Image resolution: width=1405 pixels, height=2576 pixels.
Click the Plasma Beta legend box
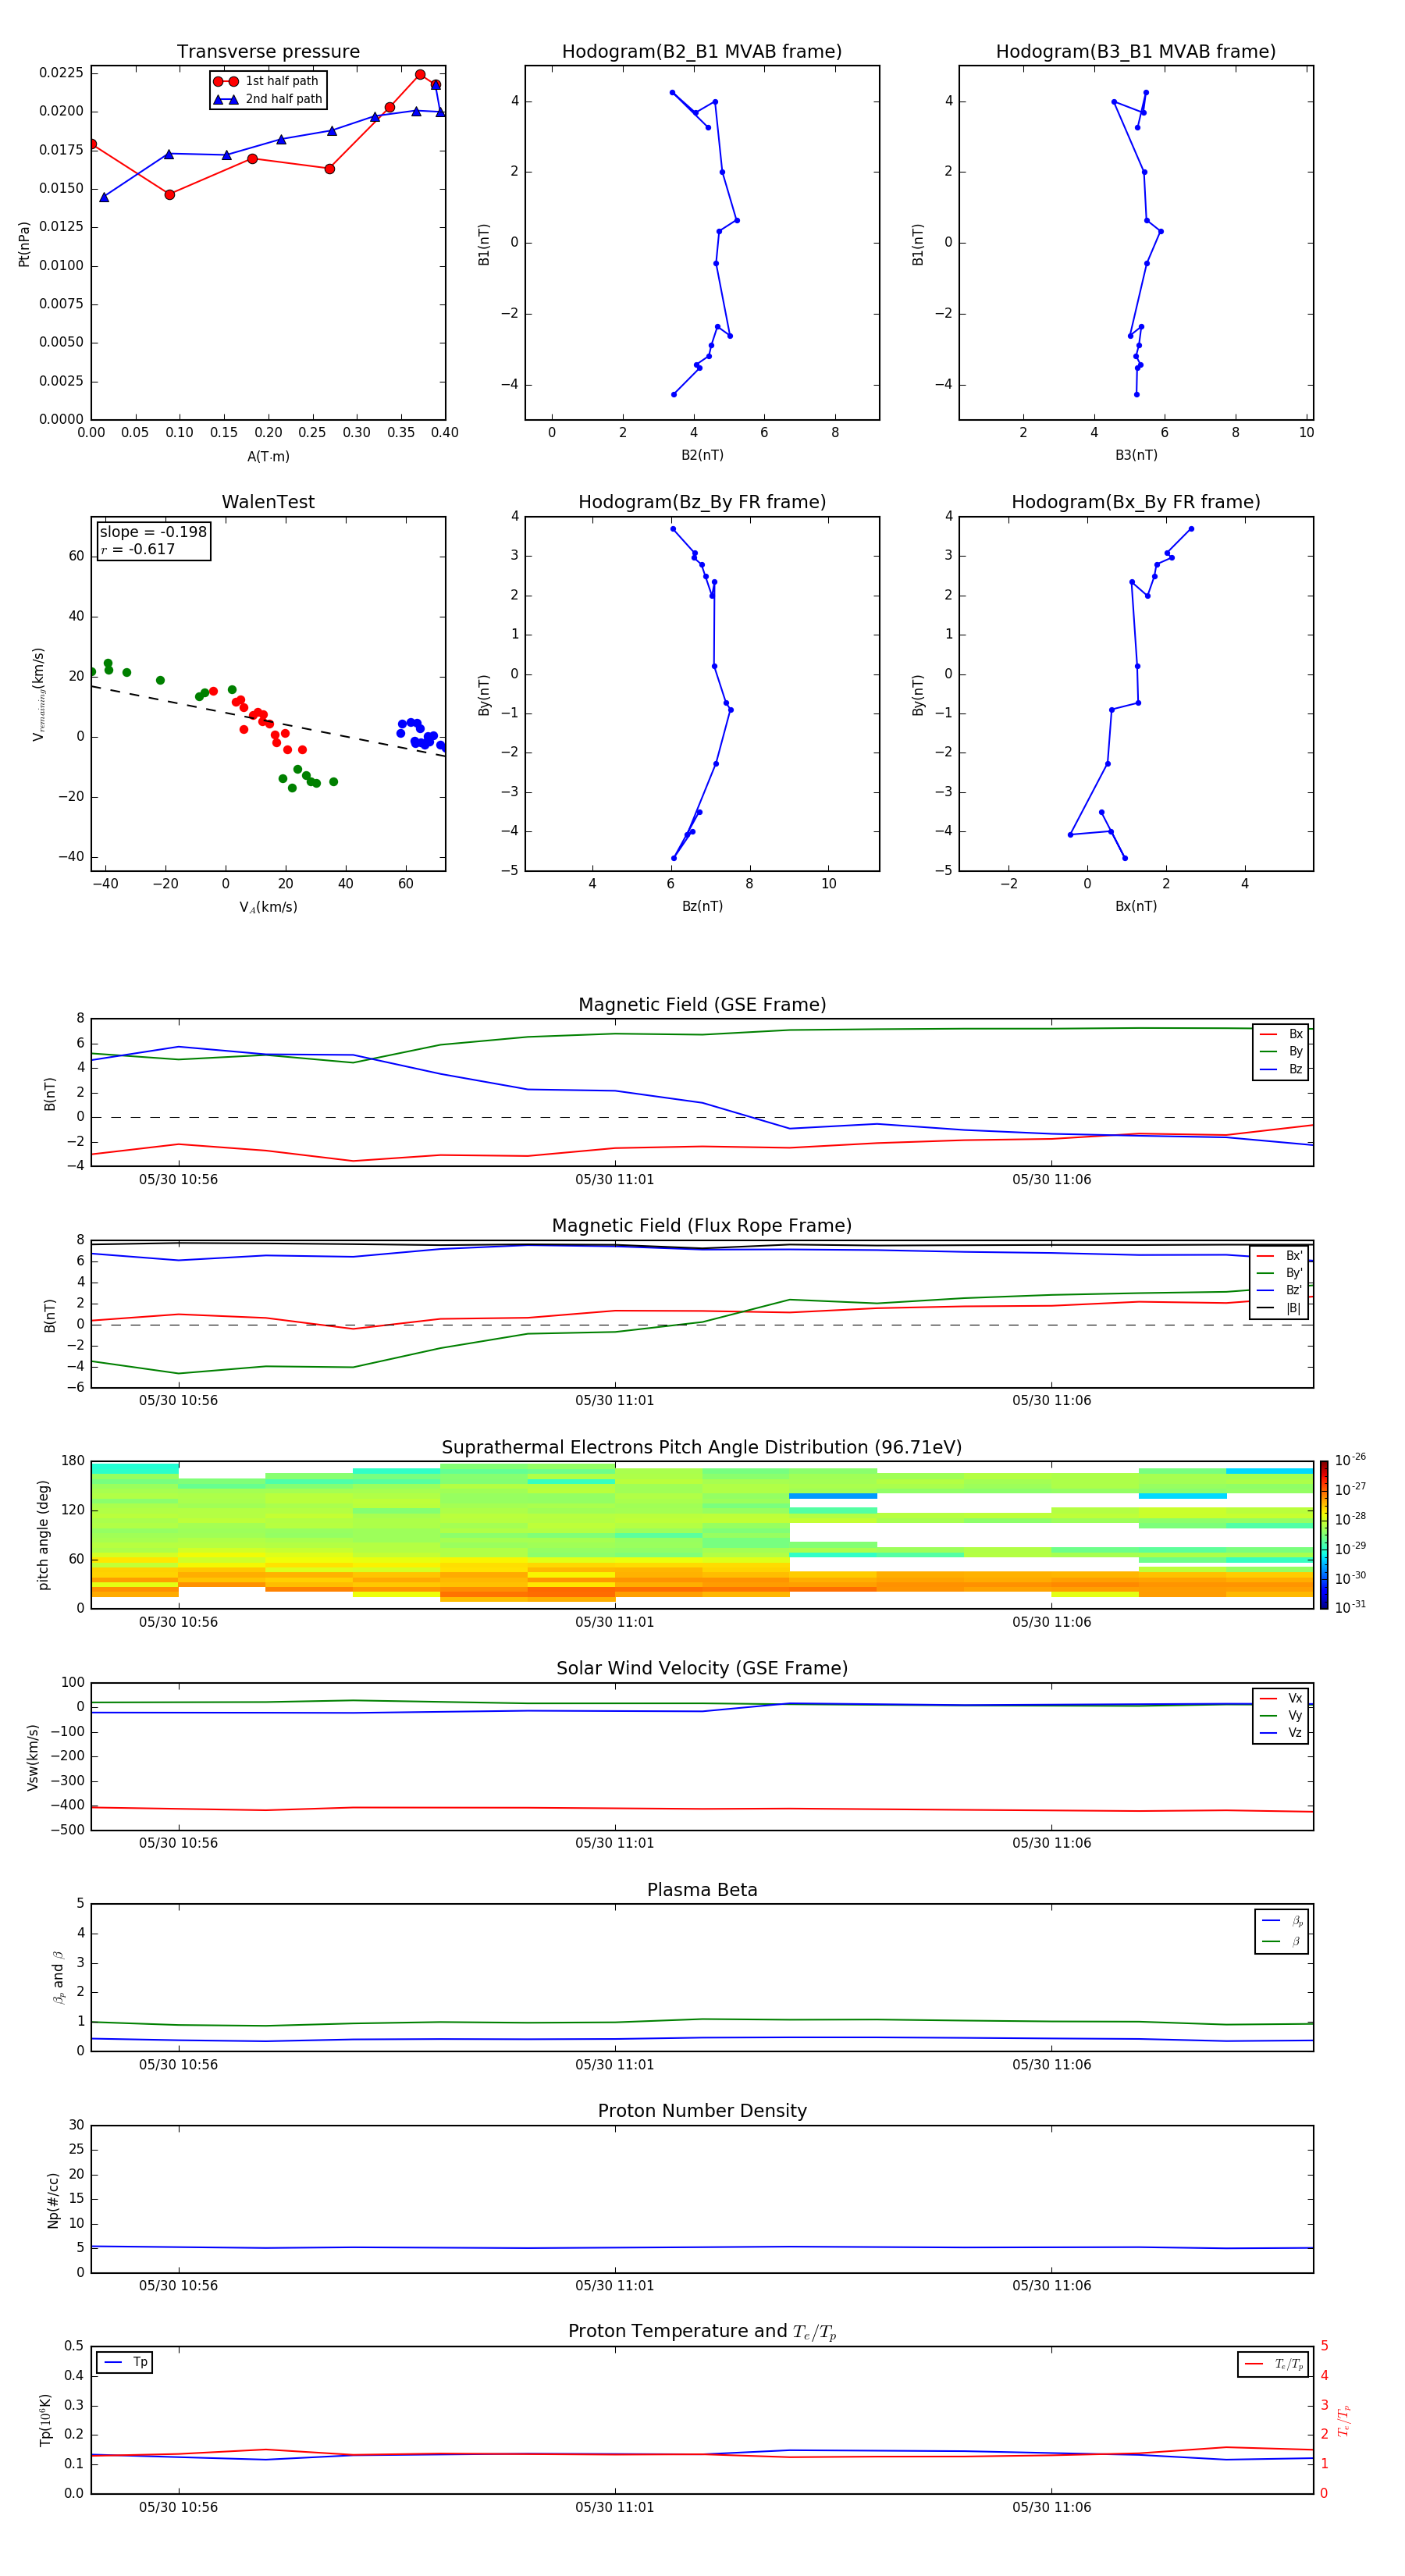click(x=1281, y=1931)
